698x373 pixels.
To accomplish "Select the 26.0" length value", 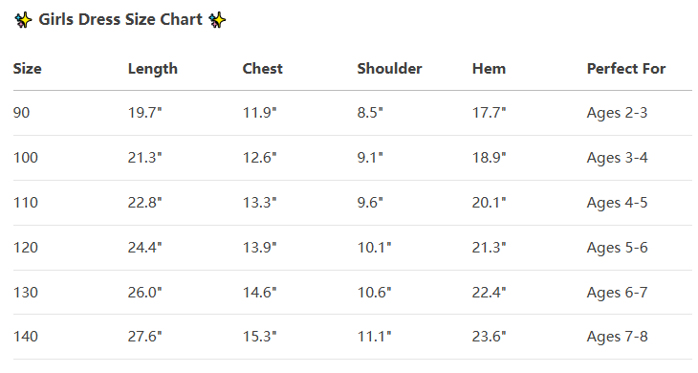I will pos(144,293).
